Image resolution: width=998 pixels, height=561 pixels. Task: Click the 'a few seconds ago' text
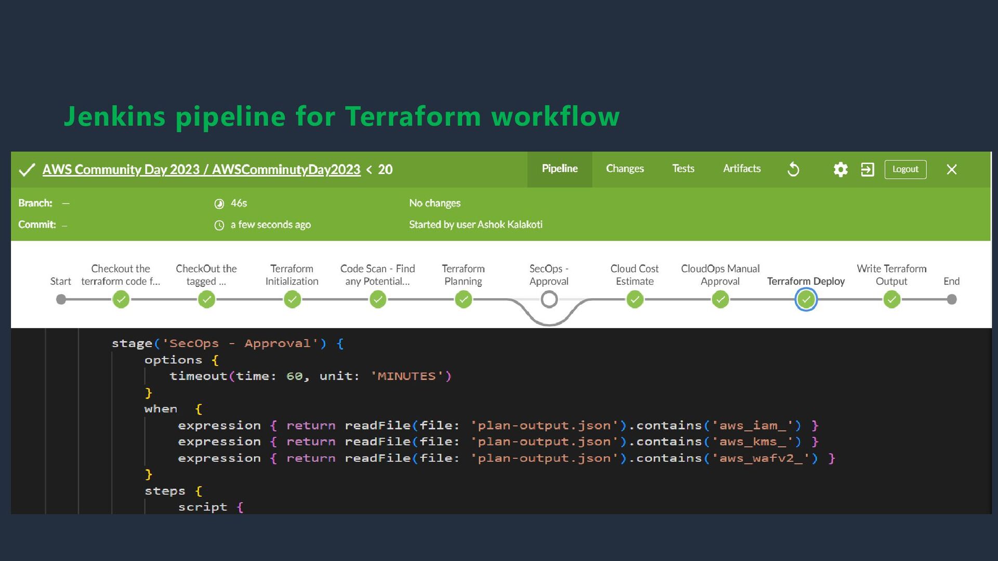pos(271,224)
